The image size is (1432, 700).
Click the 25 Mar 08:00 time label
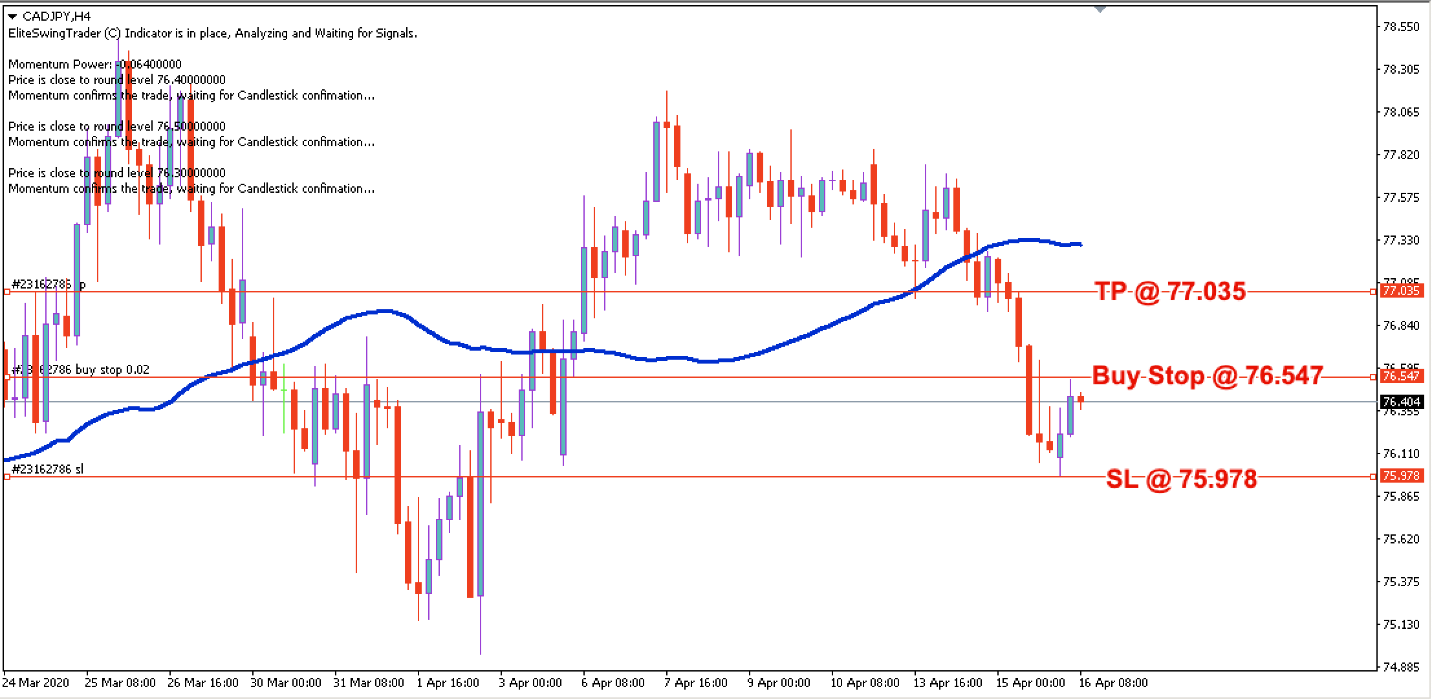coord(121,683)
